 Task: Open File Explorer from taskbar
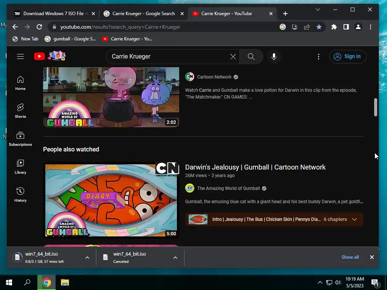[x=65, y=282]
